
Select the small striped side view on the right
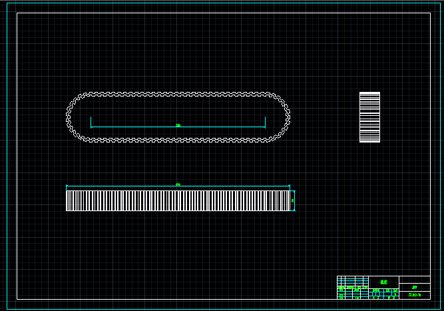(369, 117)
